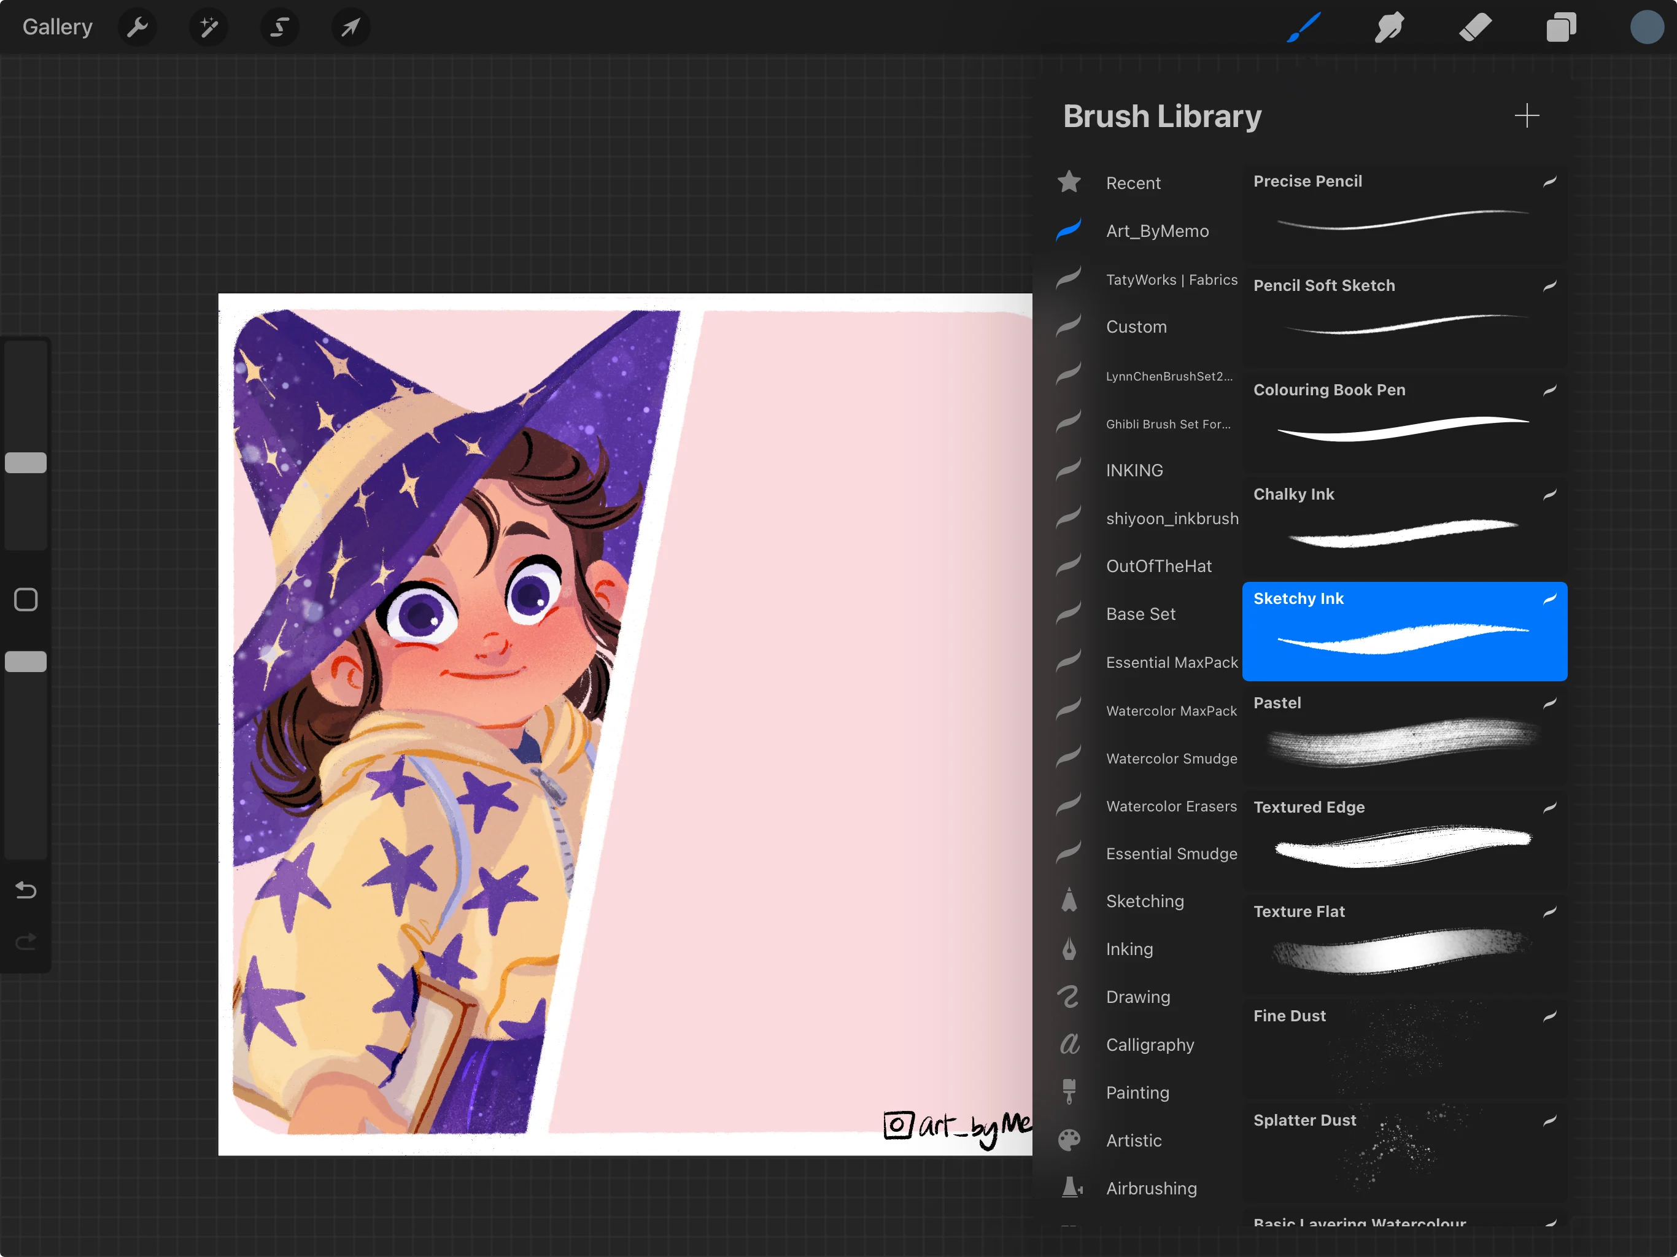1677x1257 pixels.
Task: Select the Eraser tool
Action: pos(1475,27)
